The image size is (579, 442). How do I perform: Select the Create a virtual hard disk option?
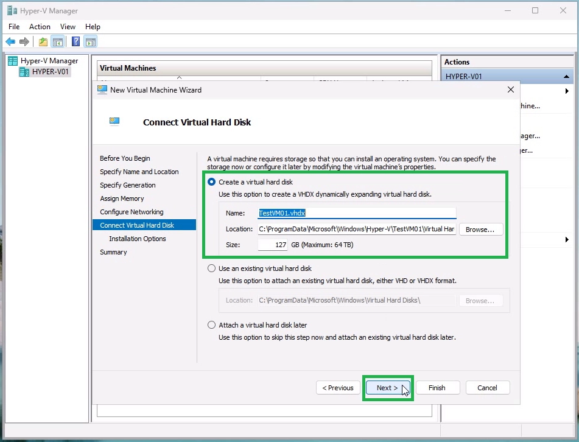(x=212, y=182)
